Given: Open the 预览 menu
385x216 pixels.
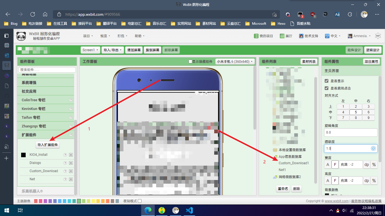Looking at the screenshot, I should pyautogui.click(x=105, y=36).
